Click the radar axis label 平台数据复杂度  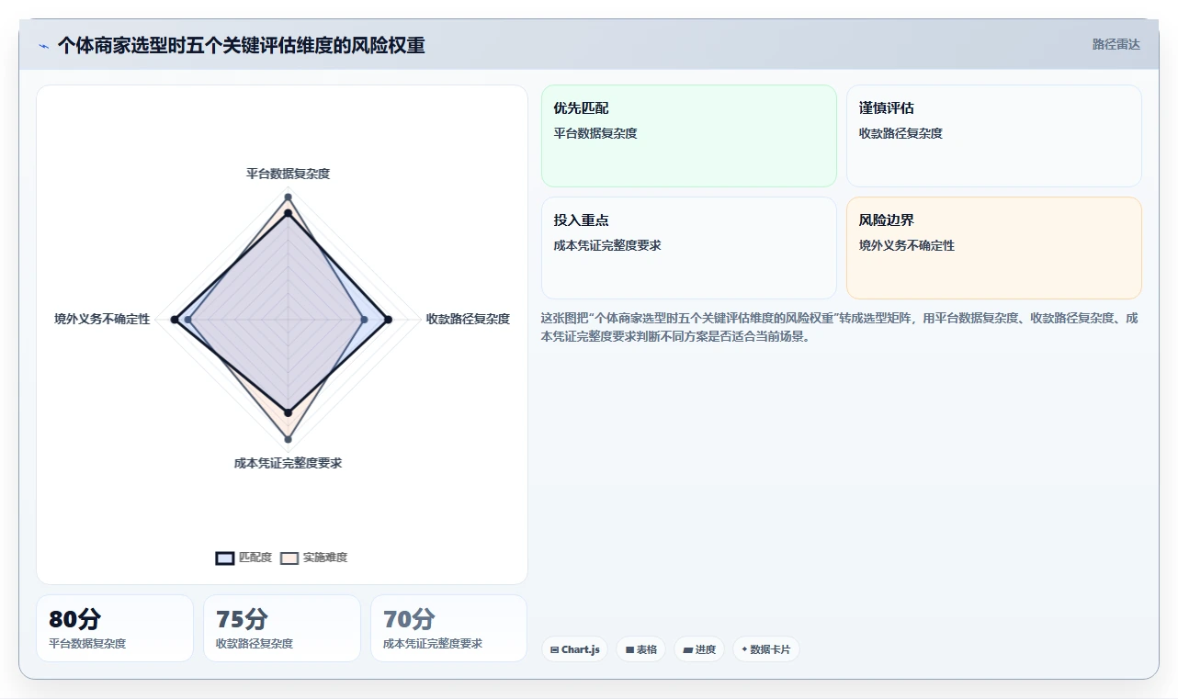[x=288, y=174]
